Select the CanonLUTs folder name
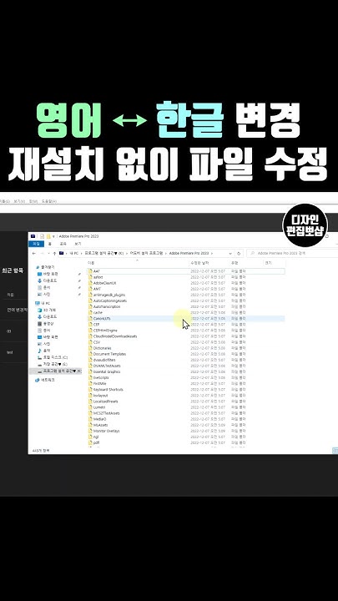The image size is (338, 601). (x=102, y=319)
